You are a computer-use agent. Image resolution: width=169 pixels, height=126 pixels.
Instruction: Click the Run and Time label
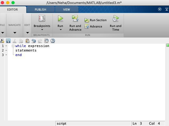116,28
